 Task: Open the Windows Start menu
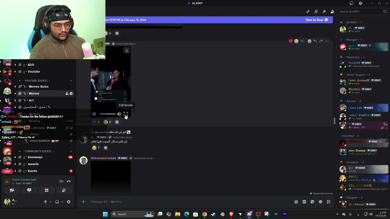tap(105, 214)
